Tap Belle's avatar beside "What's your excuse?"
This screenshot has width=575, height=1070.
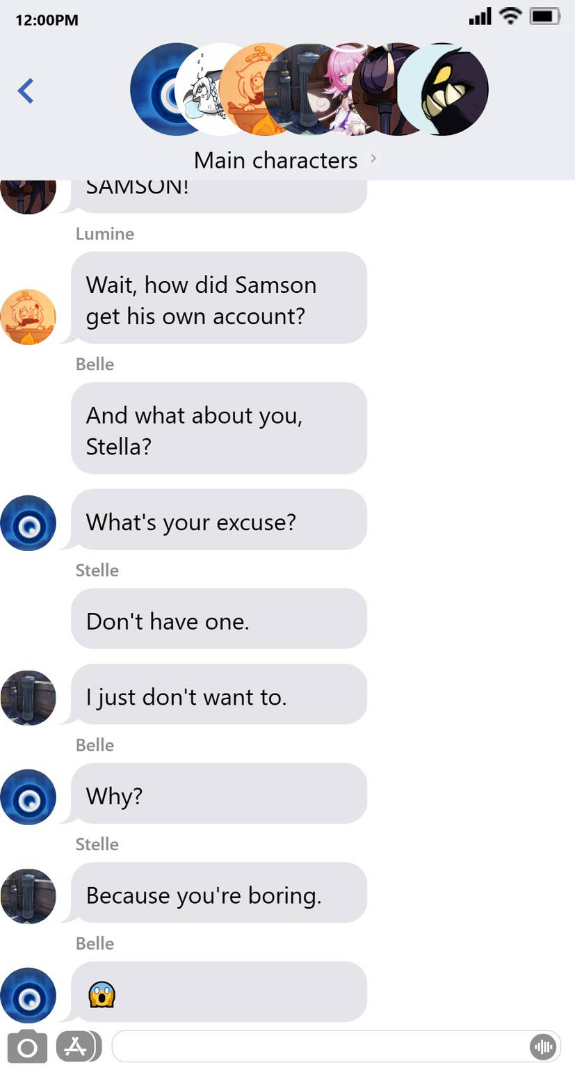[28, 523]
